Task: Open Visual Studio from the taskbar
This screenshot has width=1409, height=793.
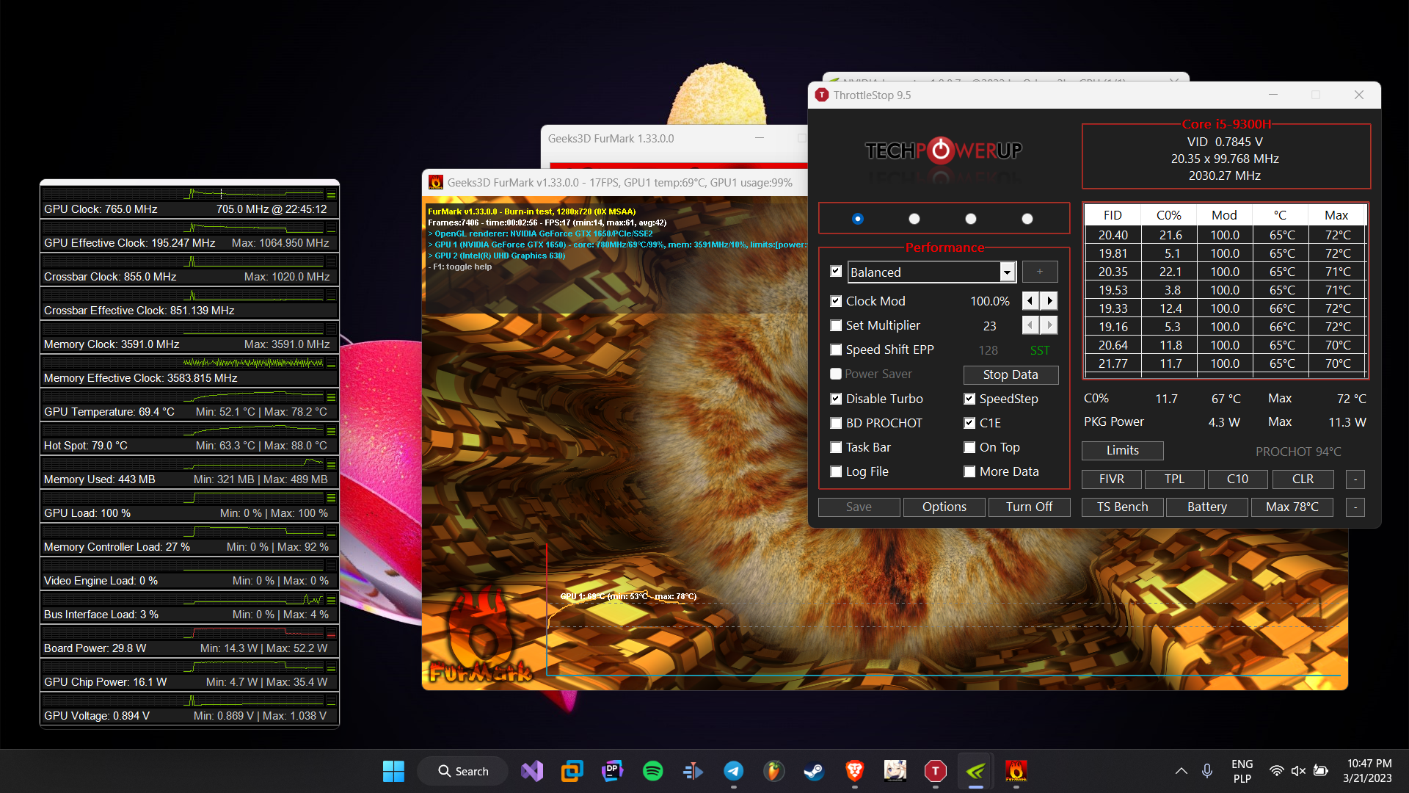Action: pyautogui.click(x=532, y=771)
